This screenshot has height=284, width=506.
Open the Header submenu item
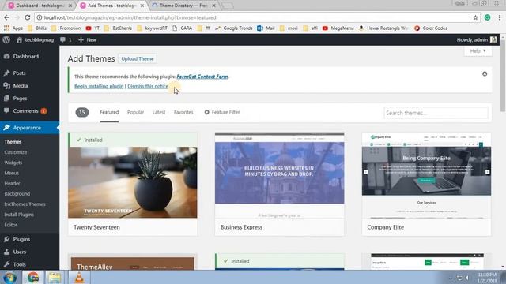(x=13, y=183)
